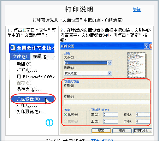
Task: Choose 打印预览(V)... from the file menu
Action: (x=31, y=111)
